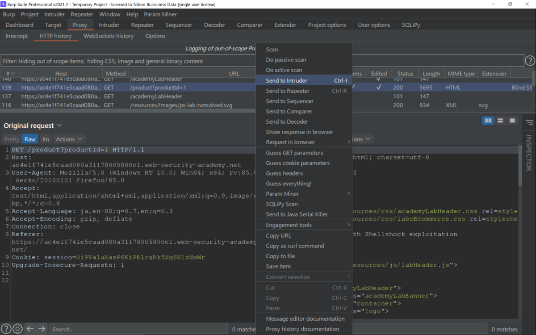Toggle the ¥n newline display button
The image size is (536, 335).
coord(46,139)
